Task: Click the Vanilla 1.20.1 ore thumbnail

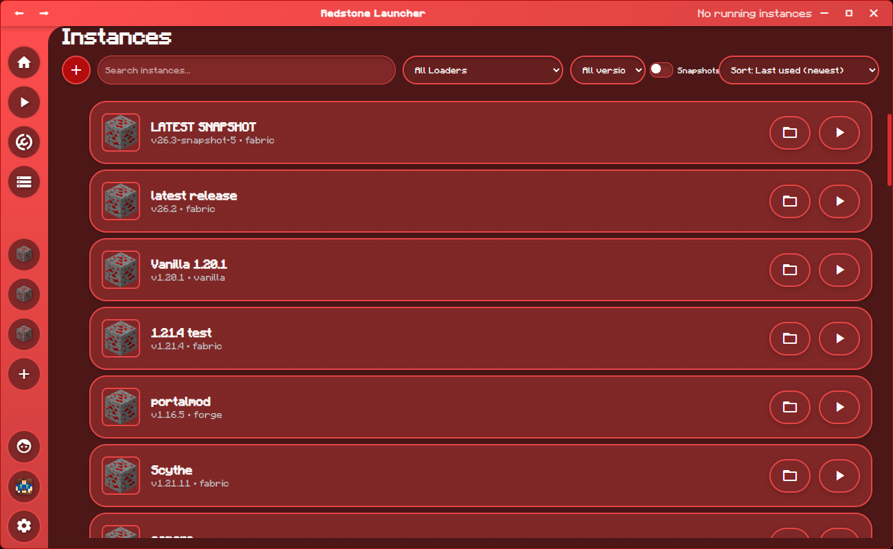Action: 121,270
